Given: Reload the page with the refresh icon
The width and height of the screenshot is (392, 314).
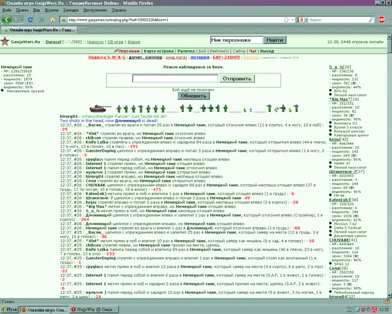Looking at the screenshot, I should (x=31, y=19).
